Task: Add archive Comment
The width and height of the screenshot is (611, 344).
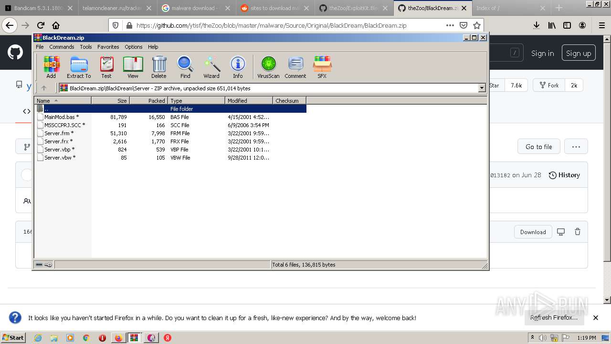Action: pyautogui.click(x=295, y=67)
